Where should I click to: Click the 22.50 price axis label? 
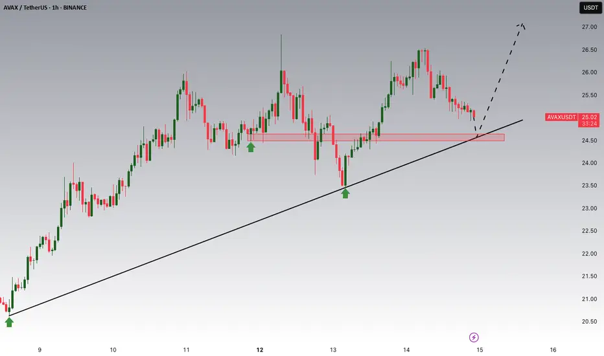click(x=589, y=231)
